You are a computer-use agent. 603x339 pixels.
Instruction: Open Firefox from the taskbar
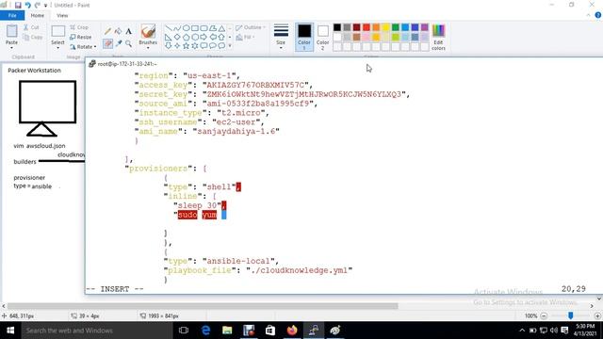click(292, 331)
